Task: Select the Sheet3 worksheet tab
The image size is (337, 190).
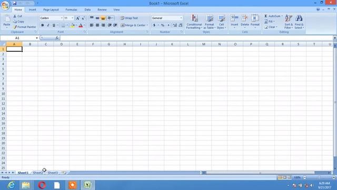Action: tap(53, 173)
